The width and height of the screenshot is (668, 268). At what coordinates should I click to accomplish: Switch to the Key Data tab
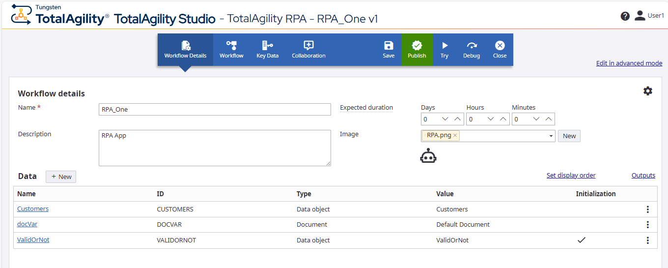(x=267, y=50)
